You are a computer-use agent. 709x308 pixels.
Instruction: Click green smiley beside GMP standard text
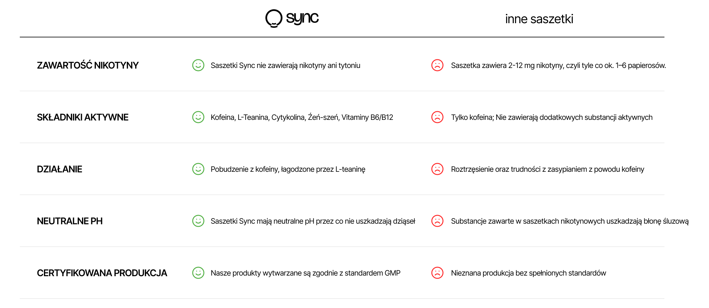[198, 273]
